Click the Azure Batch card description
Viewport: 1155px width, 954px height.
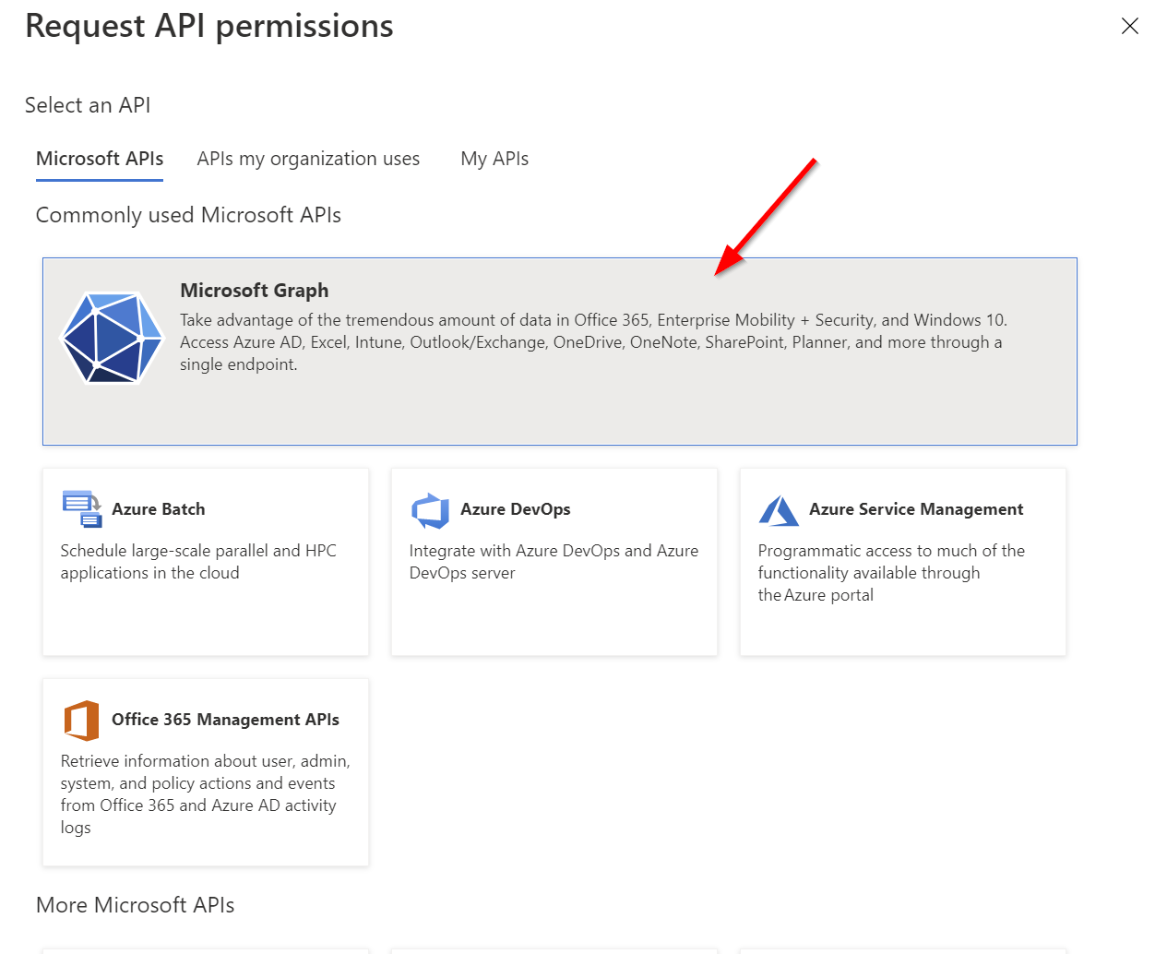198,562
